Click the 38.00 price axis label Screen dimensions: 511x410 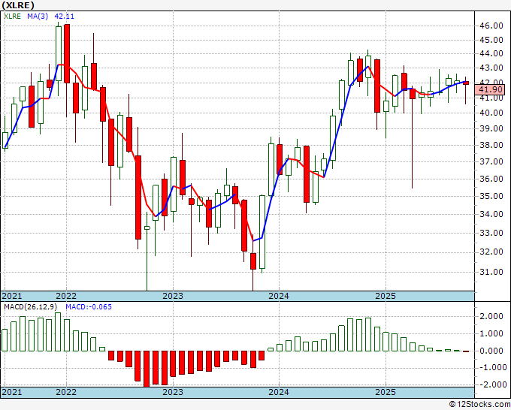[491, 145]
